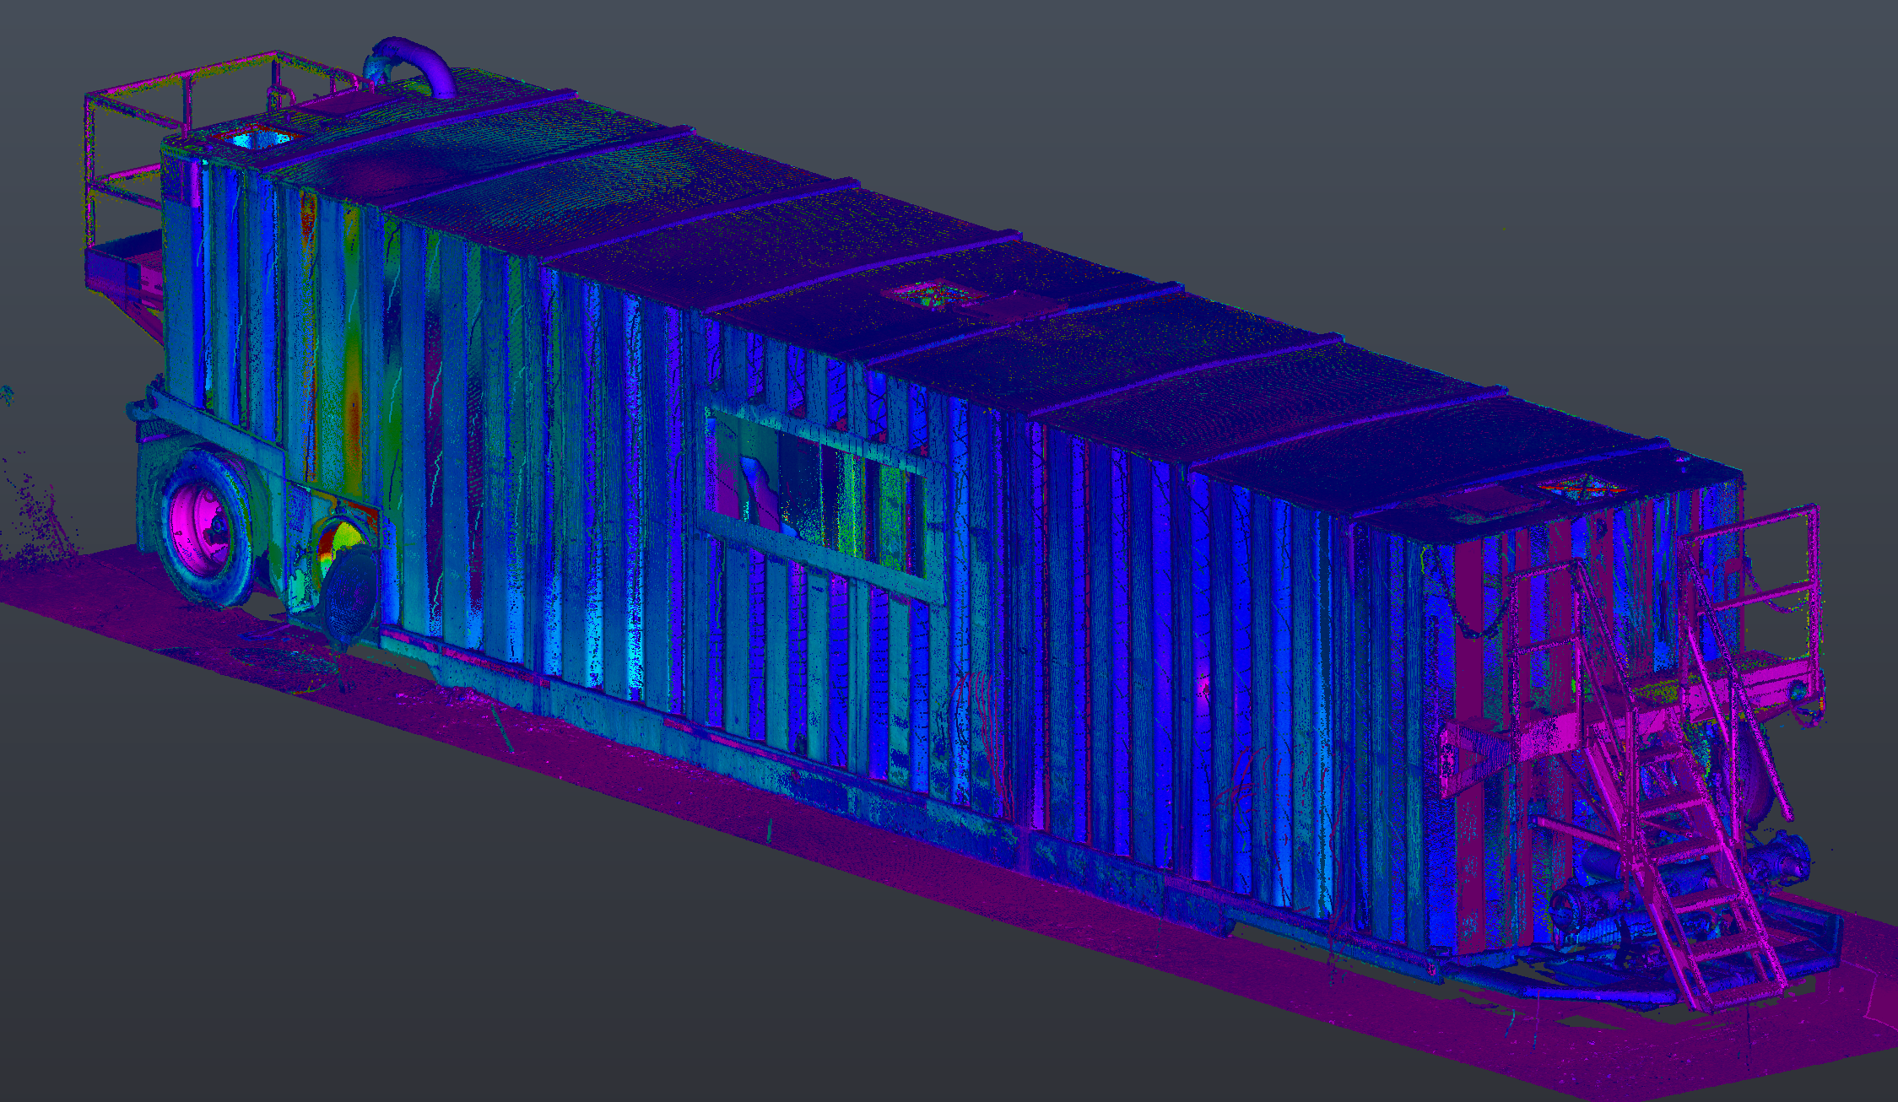The height and width of the screenshot is (1102, 1898).
Task: Pick the square hatch at mid-roof
Action: pyautogui.click(x=935, y=294)
